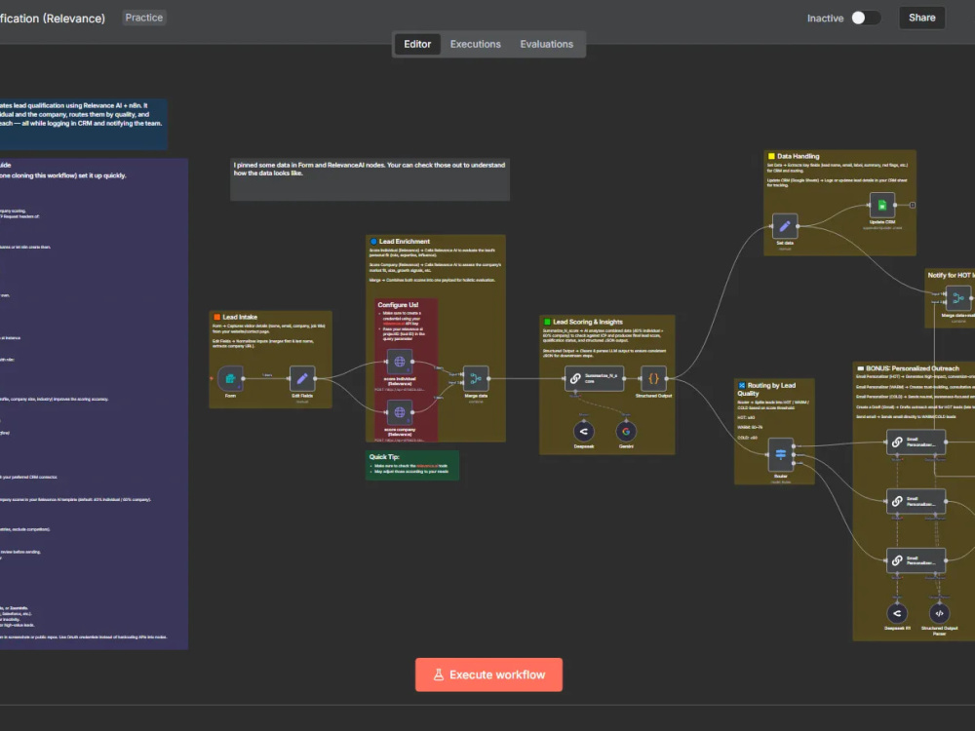Select the score company (Relevance) HTTP node
975x731 pixels.
tap(400, 412)
